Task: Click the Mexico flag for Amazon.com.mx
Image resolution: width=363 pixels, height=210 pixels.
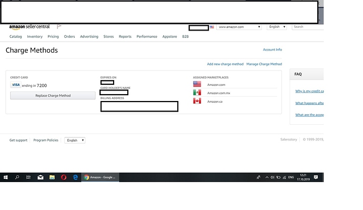Action: 197,93
